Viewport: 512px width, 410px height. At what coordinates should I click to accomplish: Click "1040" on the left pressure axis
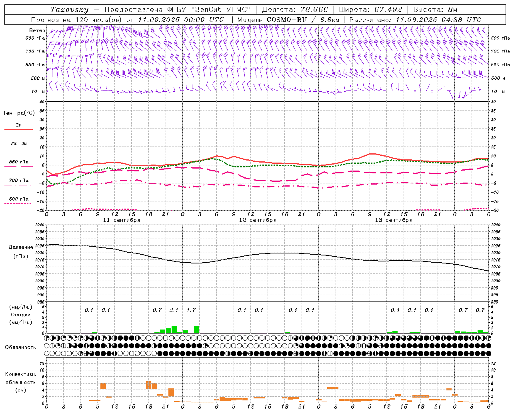click(40, 225)
